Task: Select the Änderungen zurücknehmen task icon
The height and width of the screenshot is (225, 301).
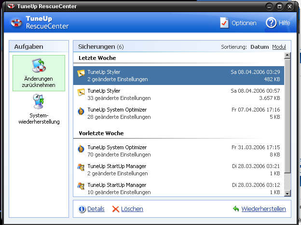Action: (x=39, y=66)
